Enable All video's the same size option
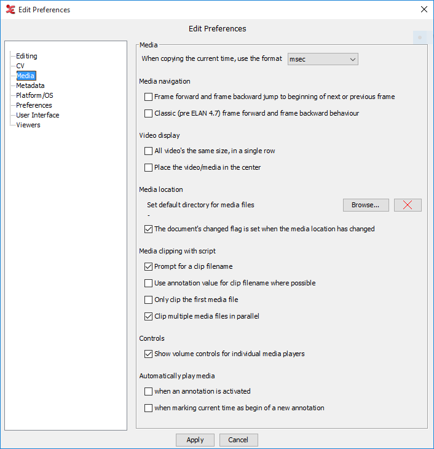The height and width of the screenshot is (449, 434). (148, 151)
